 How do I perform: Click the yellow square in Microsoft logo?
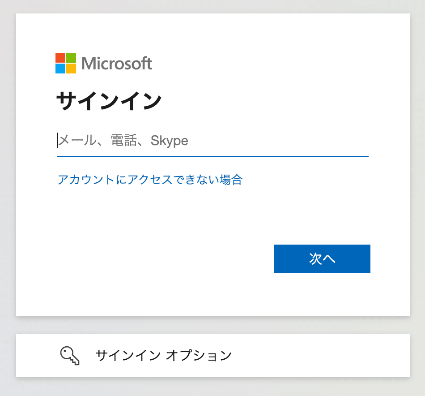71,69
